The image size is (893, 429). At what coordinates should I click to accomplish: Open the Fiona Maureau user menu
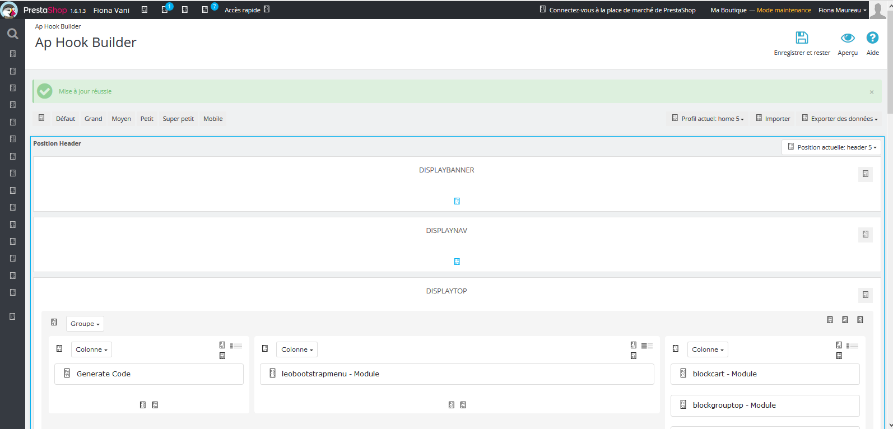[x=842, y=10]
